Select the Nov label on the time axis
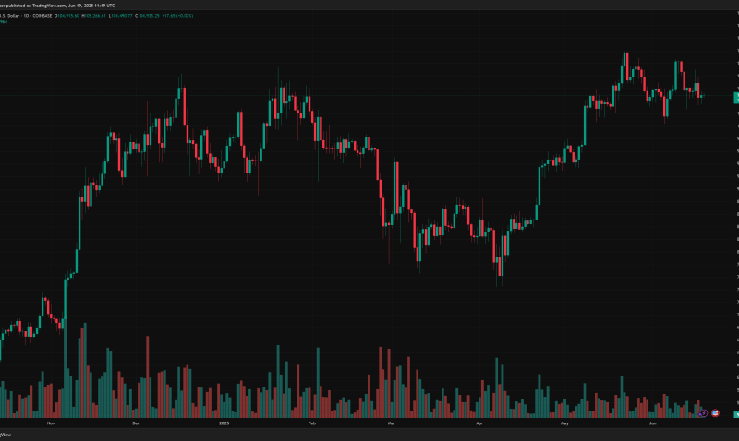 pyautogui.click(x=51, y=423)
